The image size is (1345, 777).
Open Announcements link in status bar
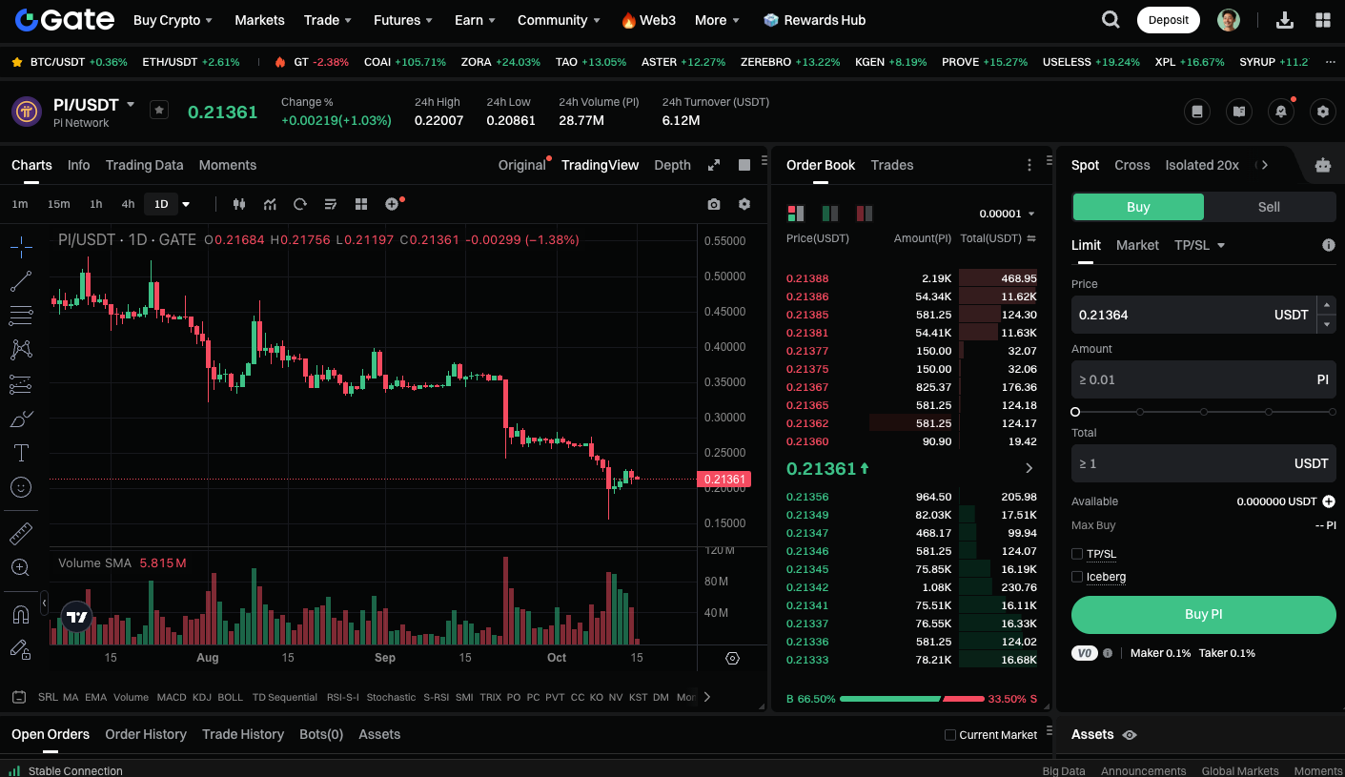(x=1143, y=770)
